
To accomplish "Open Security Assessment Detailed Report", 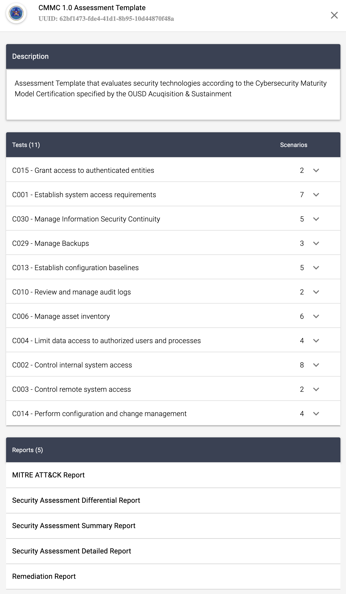I will click(x=71, y=551).
